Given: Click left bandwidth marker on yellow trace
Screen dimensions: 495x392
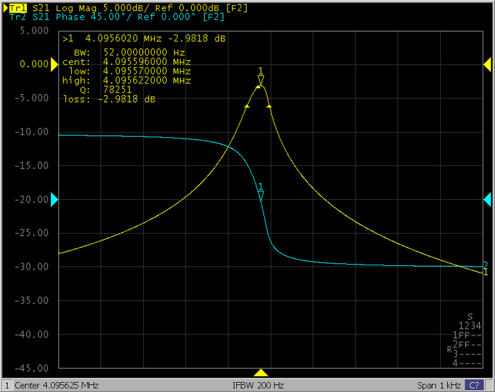Looking at the screenshot, I should 247,107.
